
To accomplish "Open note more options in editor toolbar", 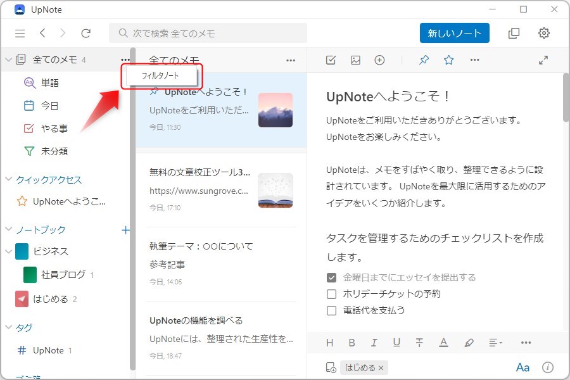I will (475, 60).
